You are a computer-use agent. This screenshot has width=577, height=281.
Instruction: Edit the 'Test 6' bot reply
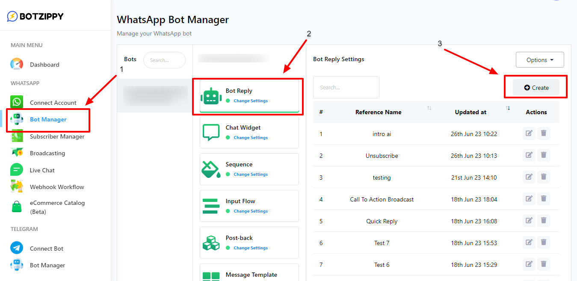point(529,264)
